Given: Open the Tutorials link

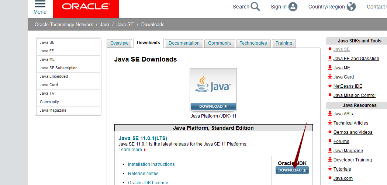Looking at the screenshot, I should pos(342,169).
